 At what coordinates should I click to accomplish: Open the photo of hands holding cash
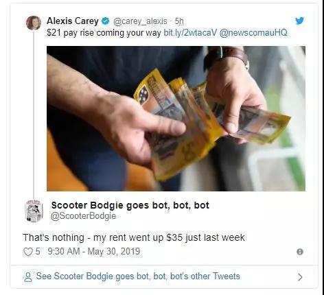point(176,119)
